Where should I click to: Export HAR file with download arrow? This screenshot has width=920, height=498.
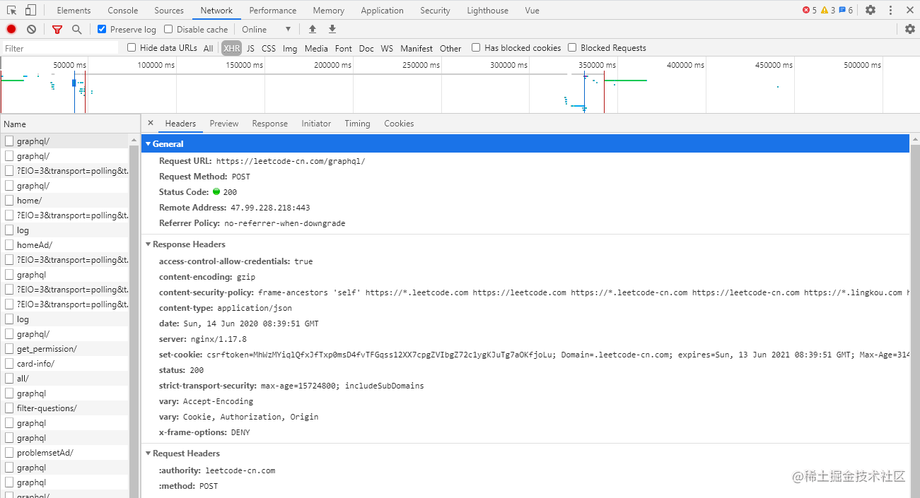pos(332,29)
